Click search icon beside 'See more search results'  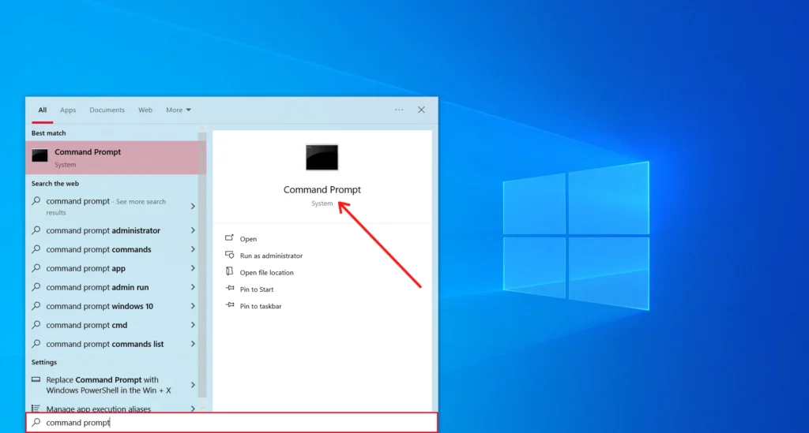coord(36,201)
